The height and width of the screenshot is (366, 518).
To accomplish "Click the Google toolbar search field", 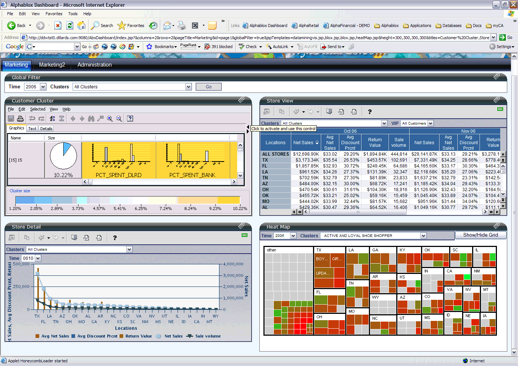I will point(53,47).
